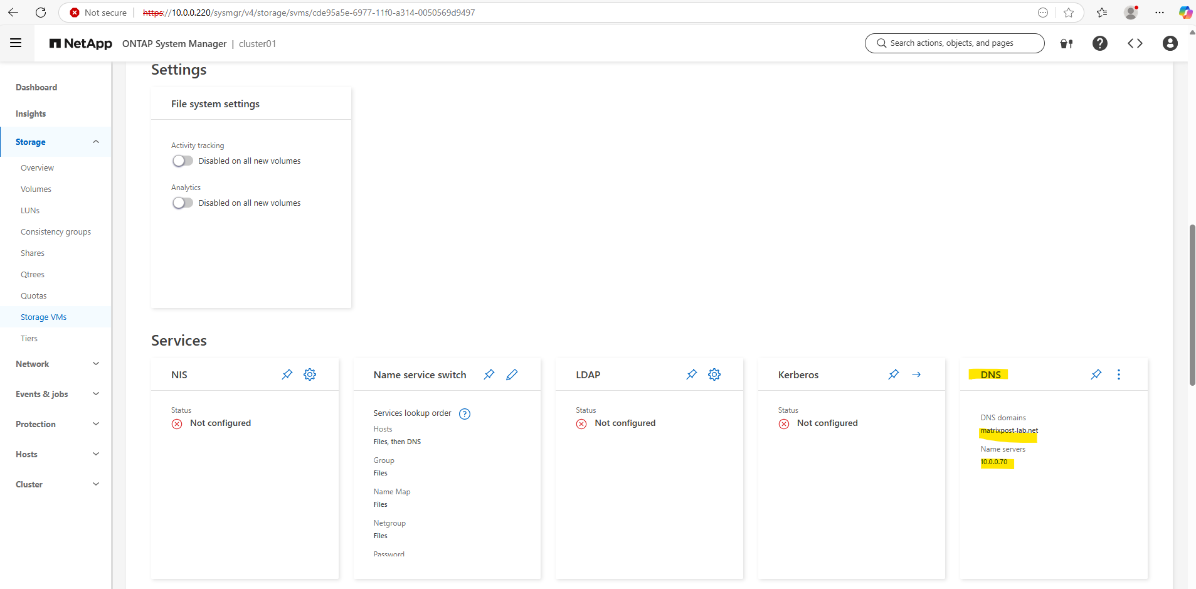Pin the Kerberos service card

[893, 374]
